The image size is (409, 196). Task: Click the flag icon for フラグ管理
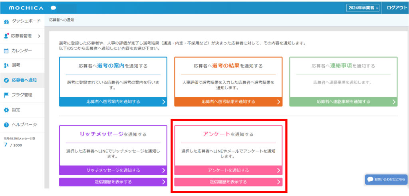click(6, 95)
